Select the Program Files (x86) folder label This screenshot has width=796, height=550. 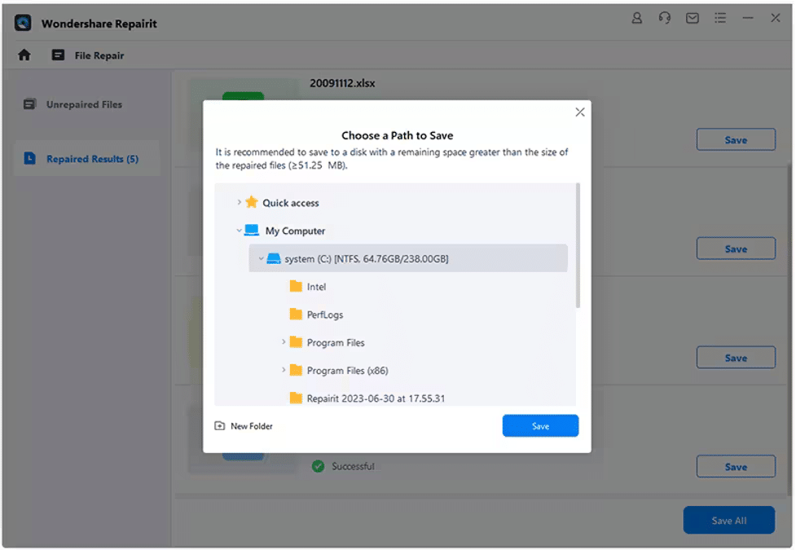coord(347,371)
